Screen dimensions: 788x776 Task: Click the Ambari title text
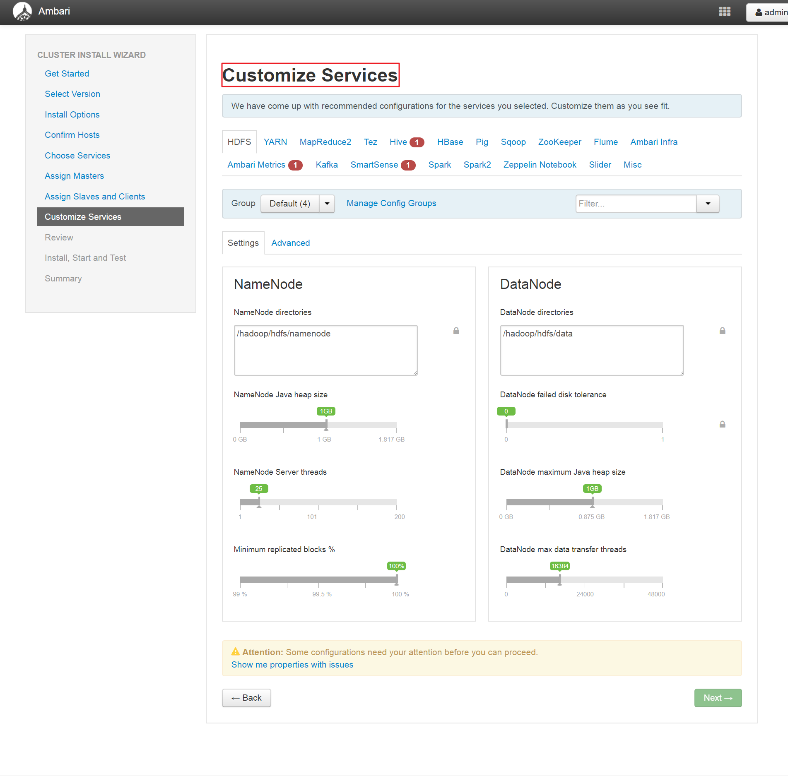tap(54, 11)
